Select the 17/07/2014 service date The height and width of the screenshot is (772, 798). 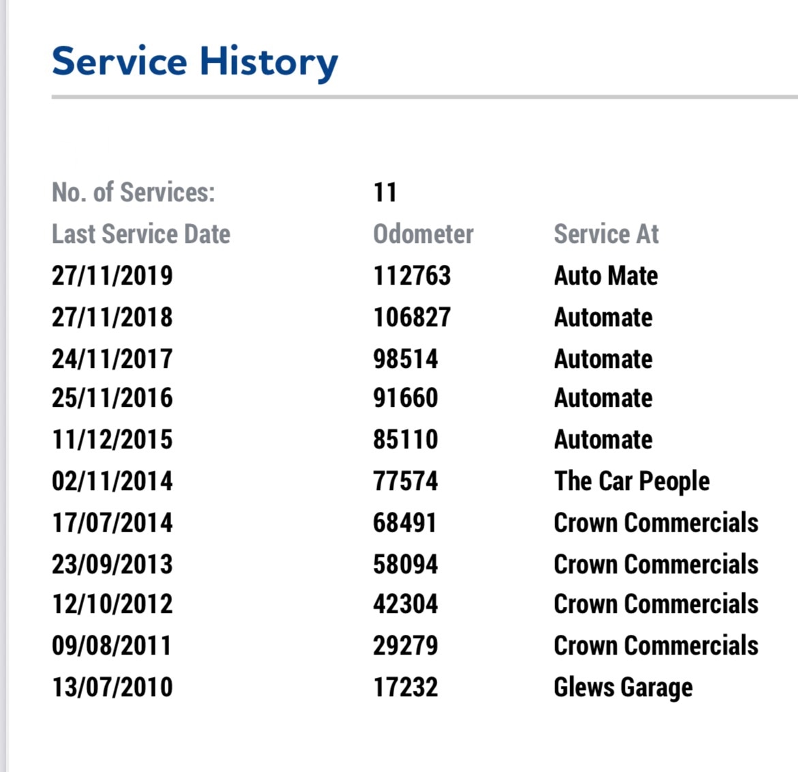click(x=113, y=523)
